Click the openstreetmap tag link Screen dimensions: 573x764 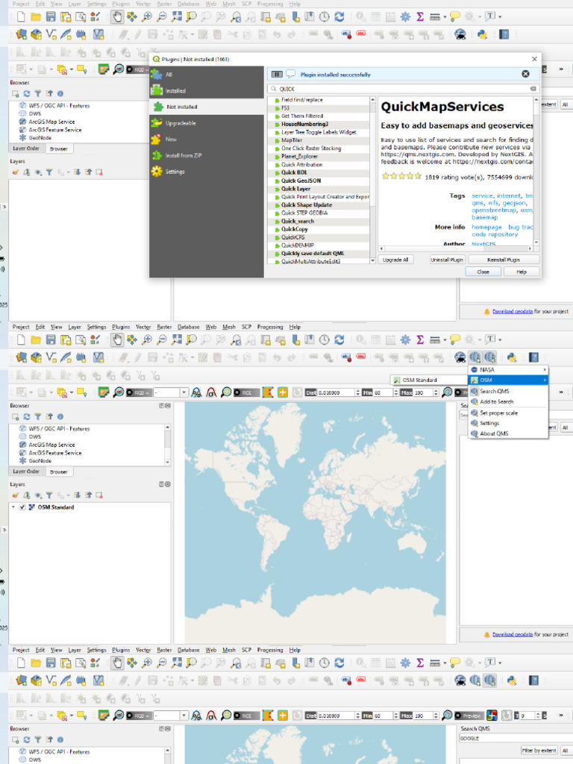click(x=494, y=210)
